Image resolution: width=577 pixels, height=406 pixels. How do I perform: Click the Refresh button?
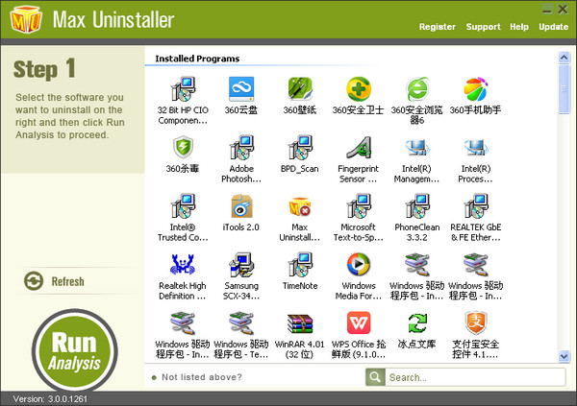(54, 281)
